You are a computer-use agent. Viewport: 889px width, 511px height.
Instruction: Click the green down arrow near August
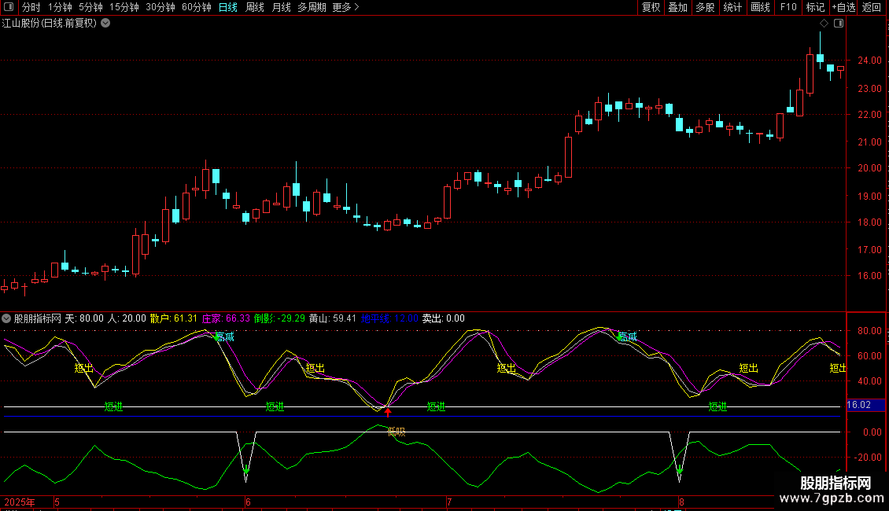[x=679, y=471]
